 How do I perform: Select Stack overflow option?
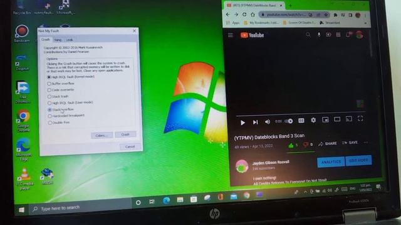point(61,109)
